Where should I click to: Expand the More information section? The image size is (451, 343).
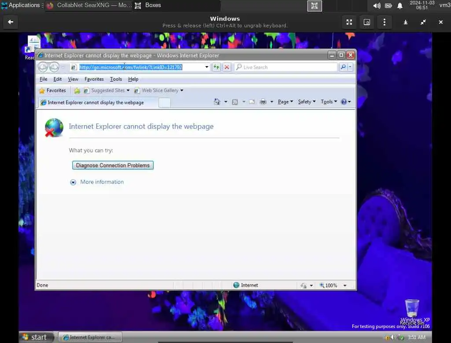(x=97, y=182)
